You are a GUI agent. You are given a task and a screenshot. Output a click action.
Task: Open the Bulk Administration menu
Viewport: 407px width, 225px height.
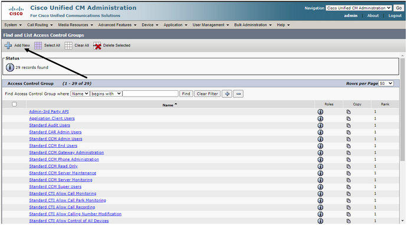tap(253, 25)
